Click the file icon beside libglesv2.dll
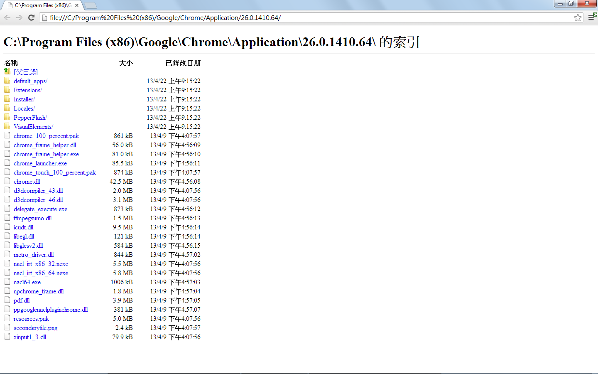 pyautogui.click(x=7, y=245)
